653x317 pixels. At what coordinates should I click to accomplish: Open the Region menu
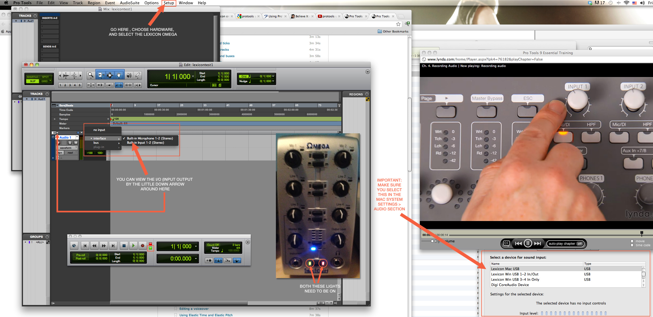[94, 3]
